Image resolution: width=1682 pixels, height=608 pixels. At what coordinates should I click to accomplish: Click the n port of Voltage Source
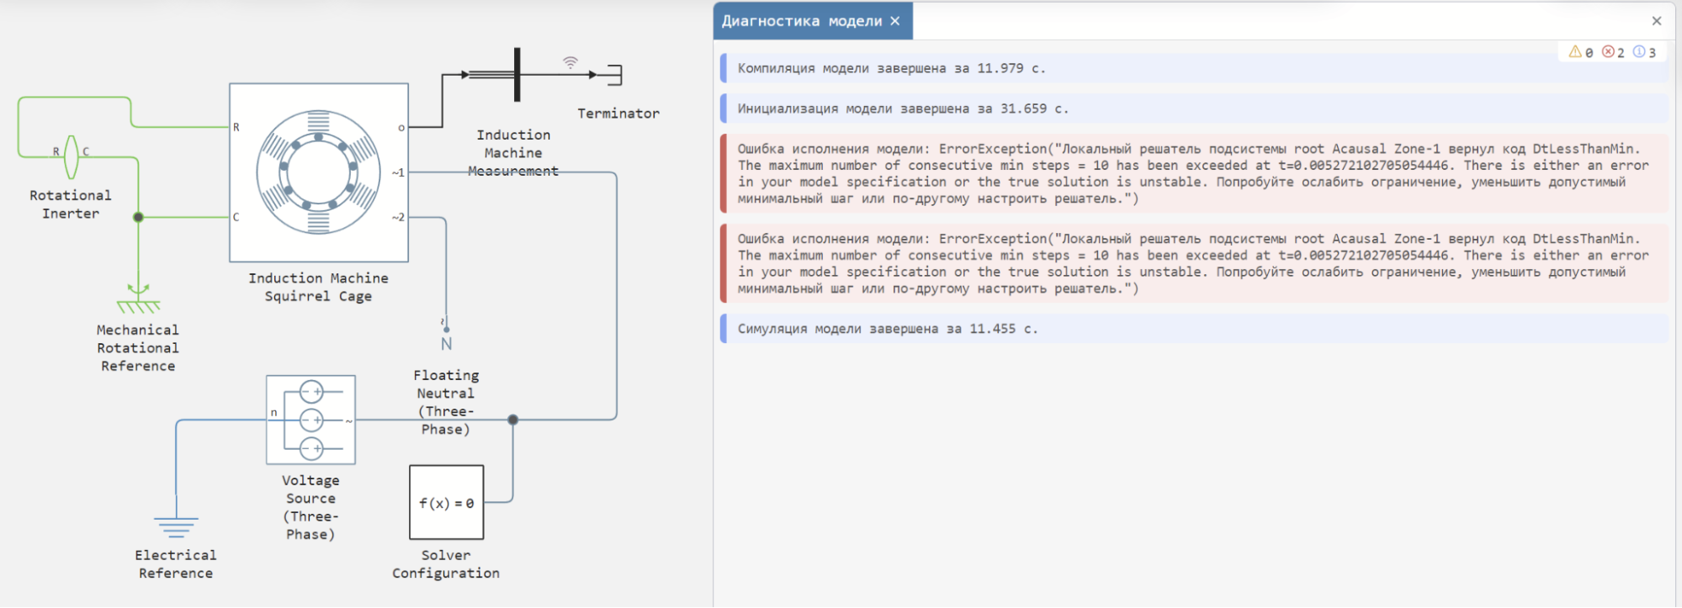[x=274, y=413]
